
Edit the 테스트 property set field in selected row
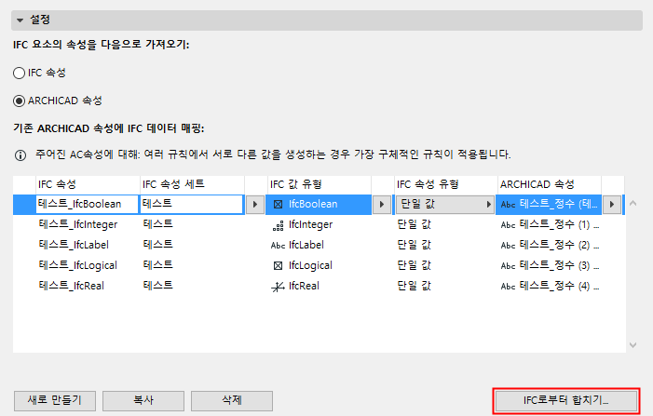click(x=192, y=204)
